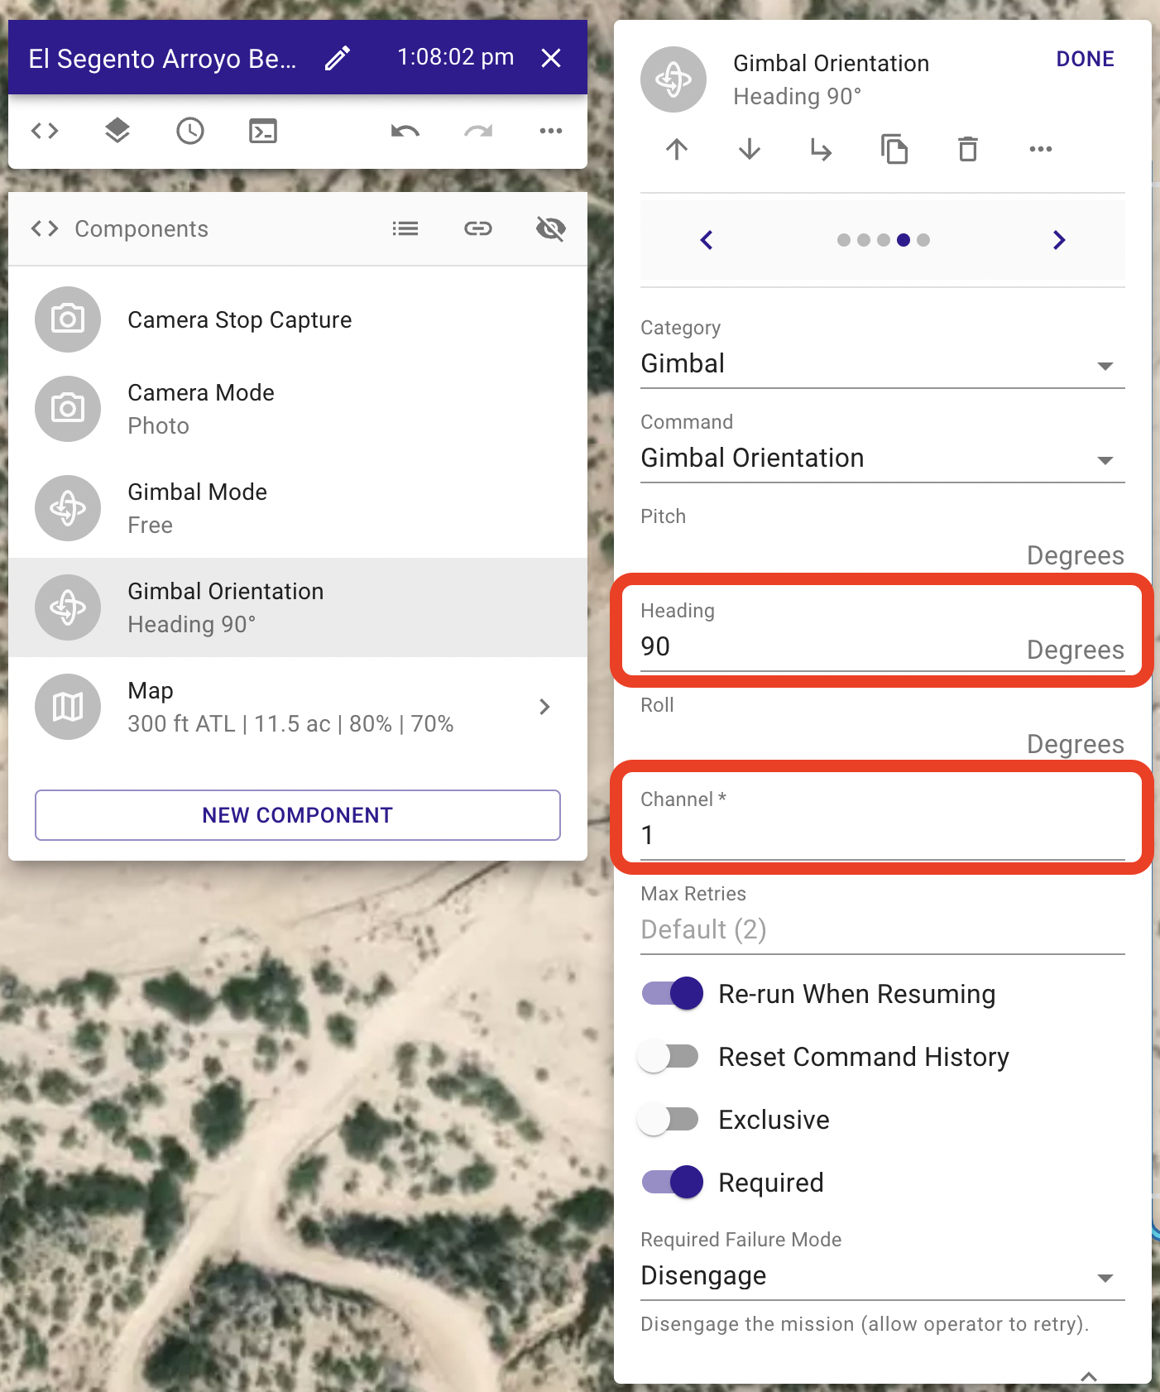The height and width of the screenshot is (1392, 1160).
Task: Enable the Reset Command History switch
Action: 669,1057
